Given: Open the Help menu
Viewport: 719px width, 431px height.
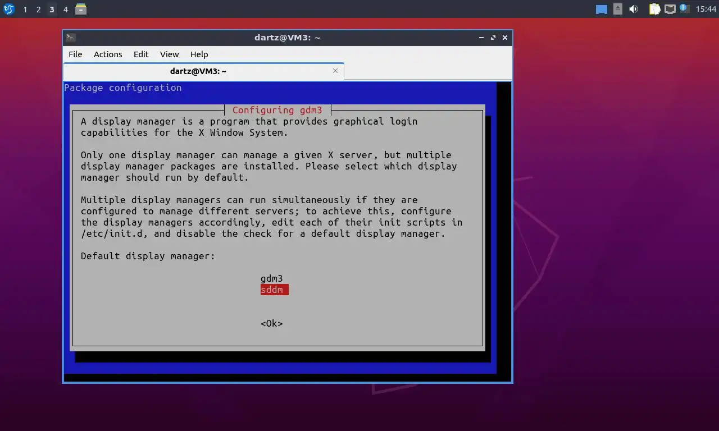Looking at the screenshot, I should click(x=199, y=54).
